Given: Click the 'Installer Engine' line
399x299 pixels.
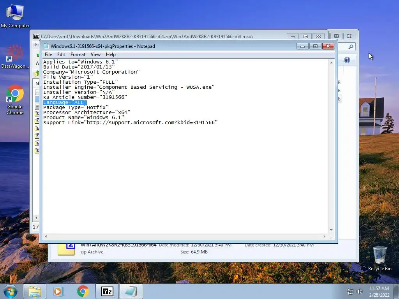Looking at the screenshot, I should tap(129, 87).
